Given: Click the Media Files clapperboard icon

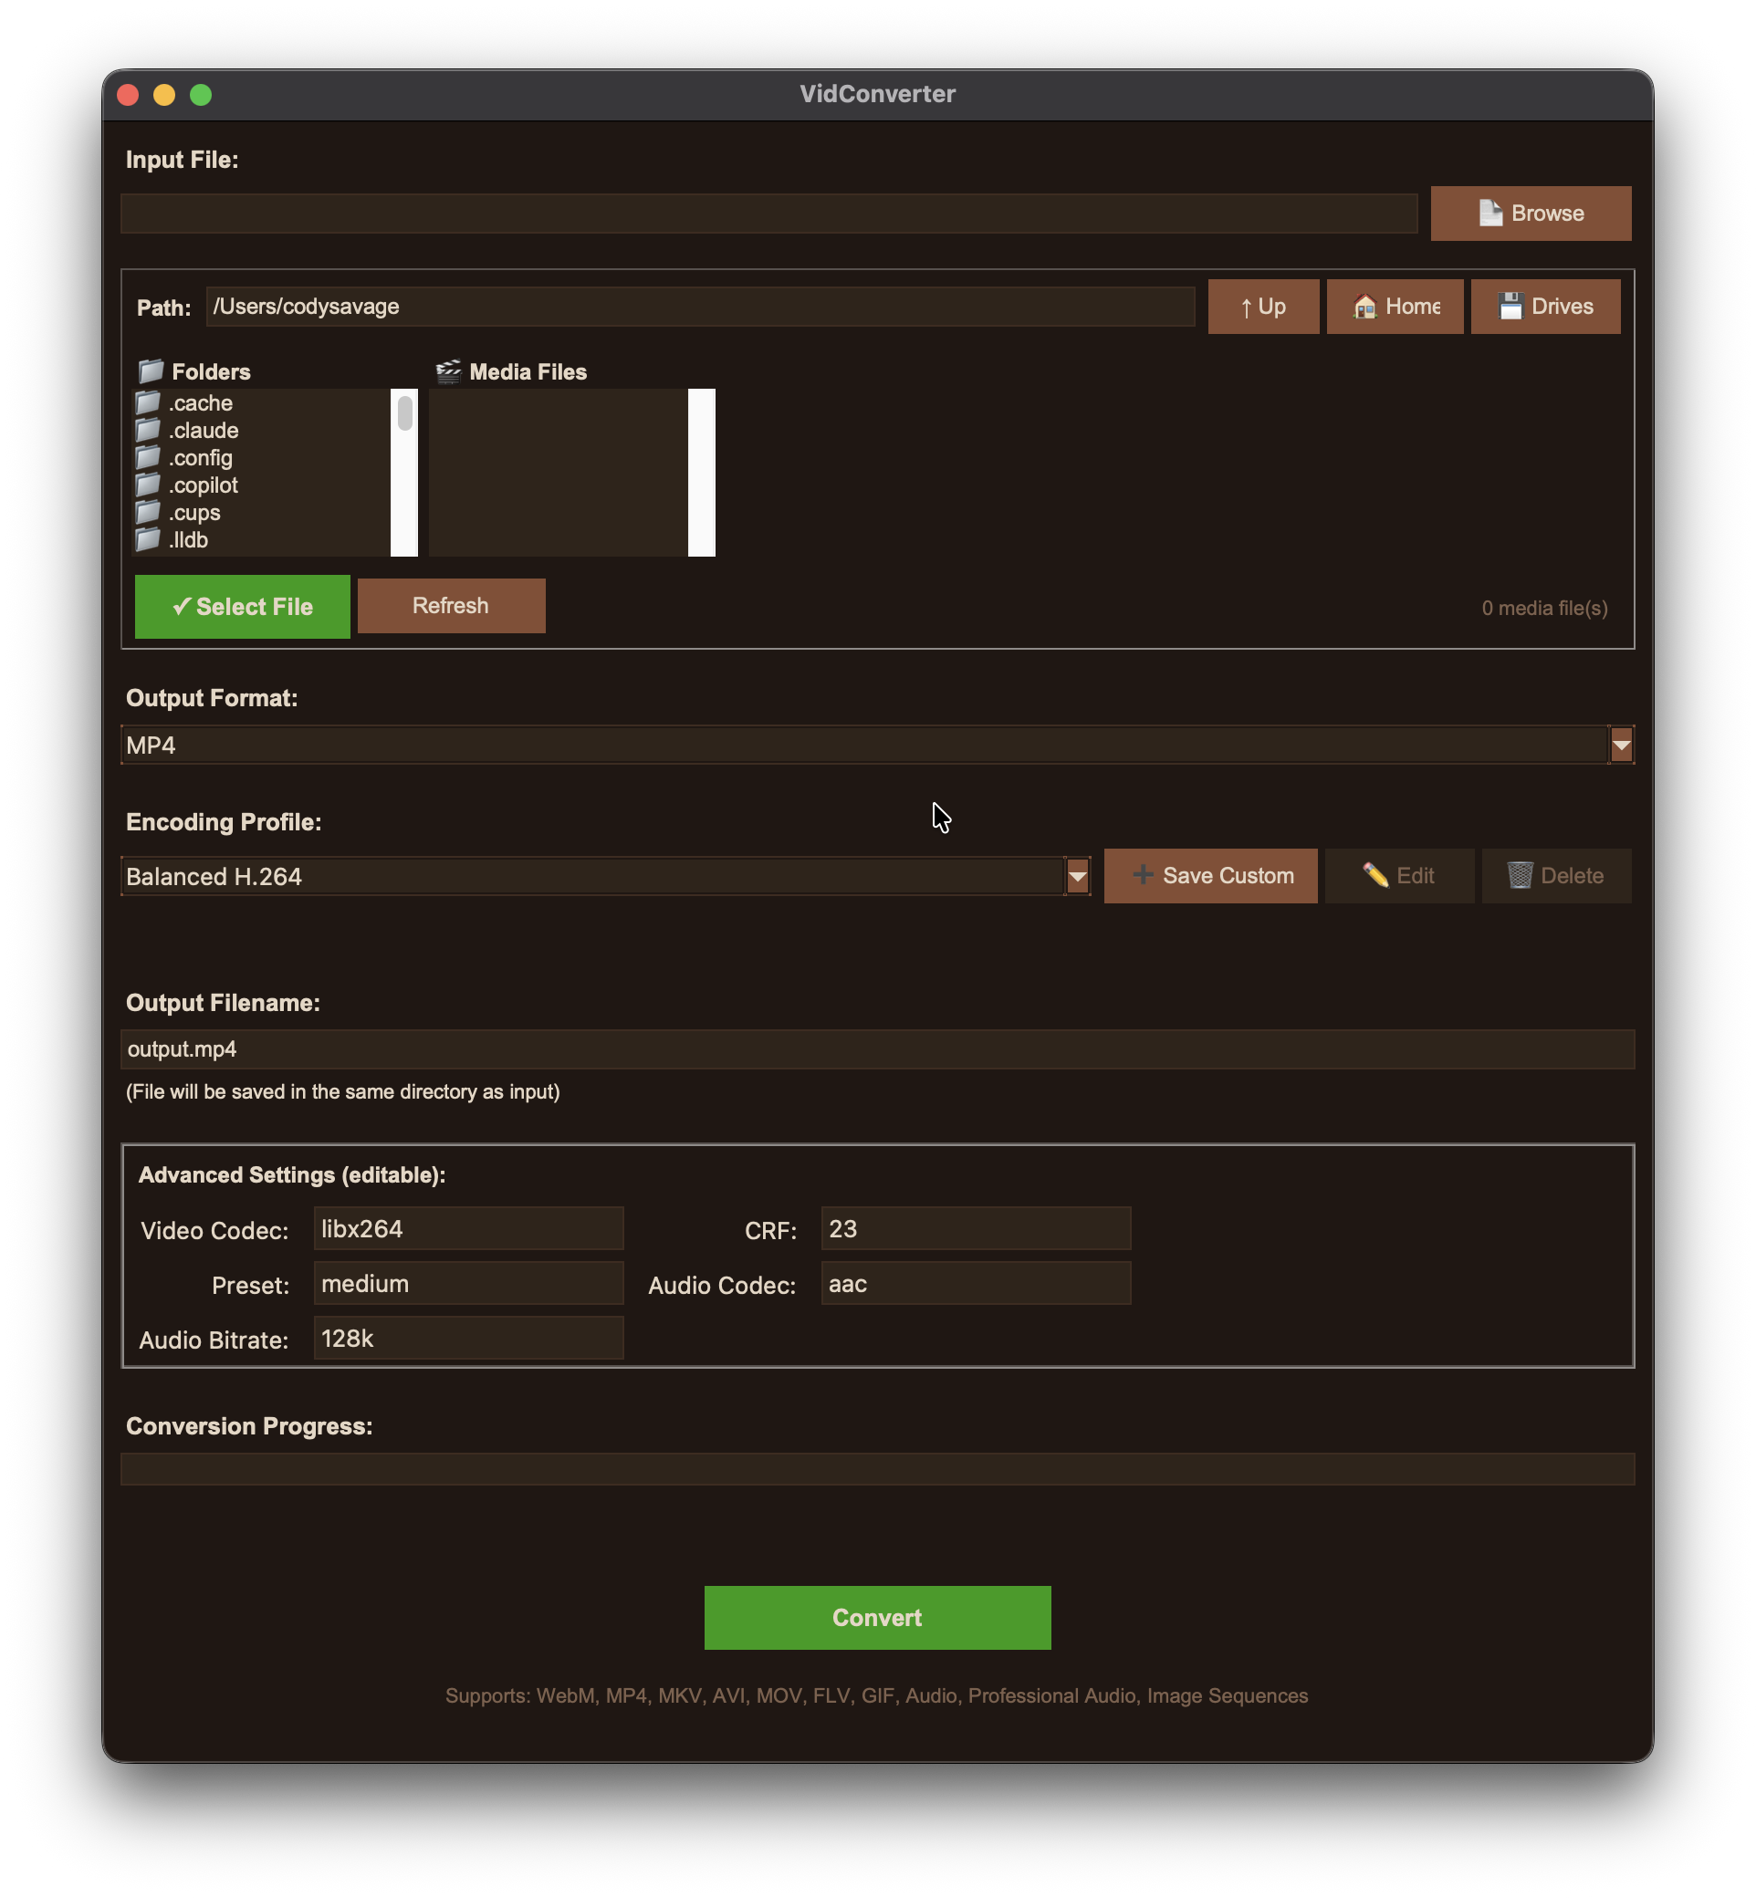Looking at the screenshot, I should tap(448, 371).
